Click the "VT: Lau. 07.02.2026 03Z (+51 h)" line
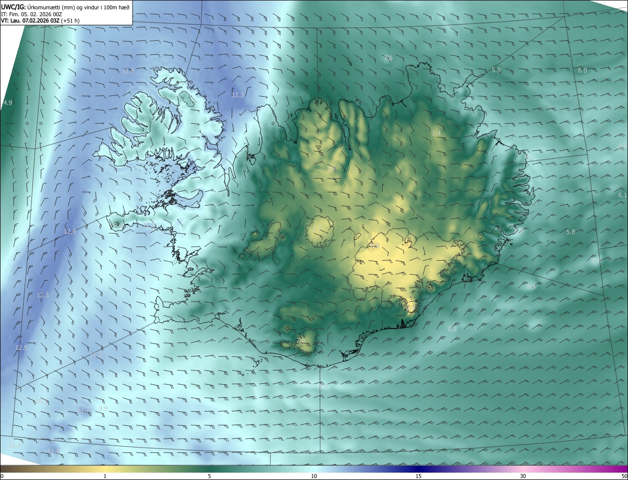This screenshot has height=480, width=628. point(40,21)
